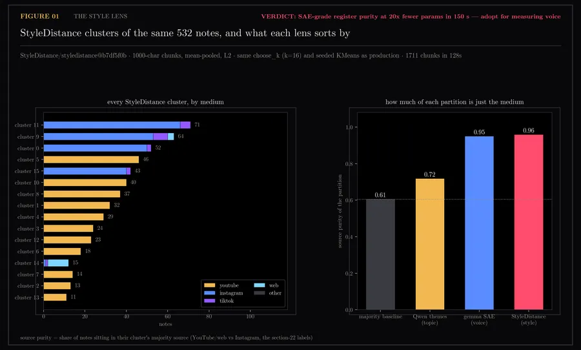Click the youtube legend color swatch
The image size is (581, 350).
[x=209, y=285]
